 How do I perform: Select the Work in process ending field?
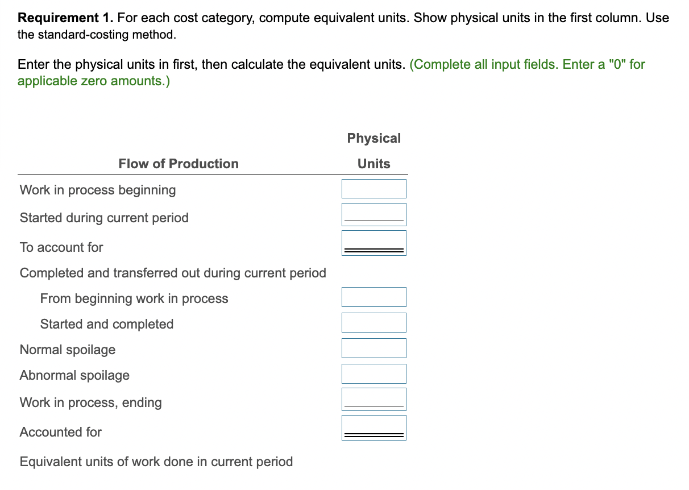(373, 398)
